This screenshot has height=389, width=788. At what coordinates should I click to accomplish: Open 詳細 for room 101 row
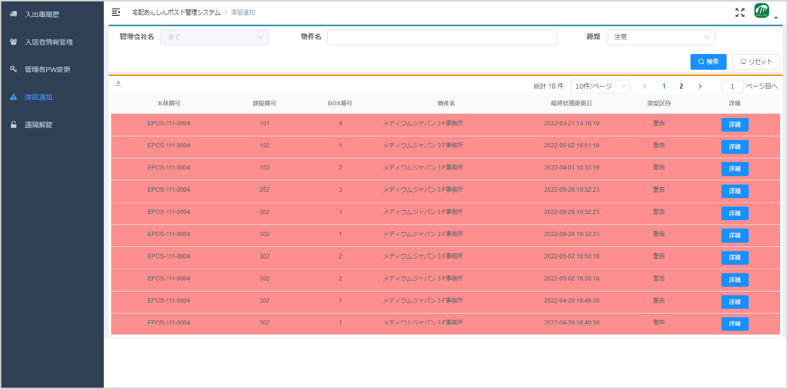[735, 125]
